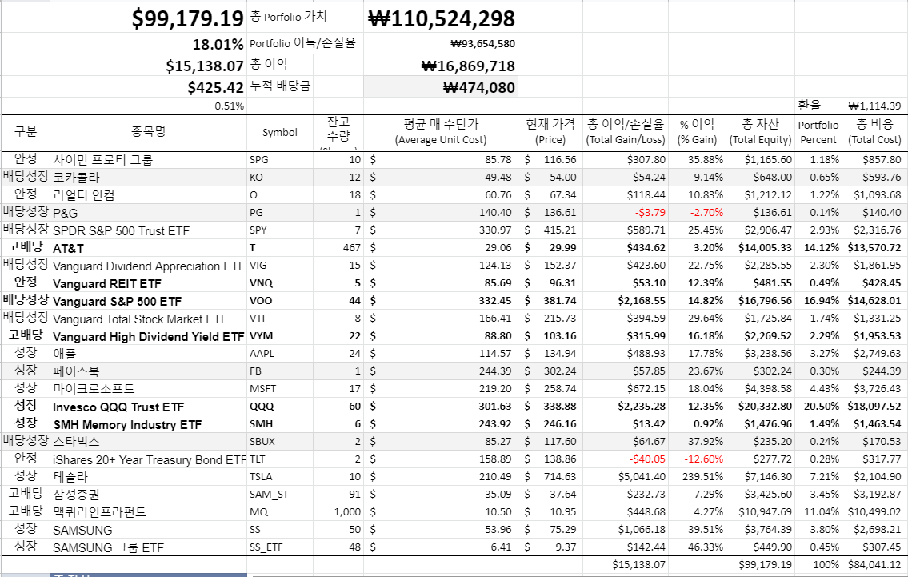Select AAPL current price 134.94
The image size is (908, 577).
pyautogui.click(x=550, y=354)
